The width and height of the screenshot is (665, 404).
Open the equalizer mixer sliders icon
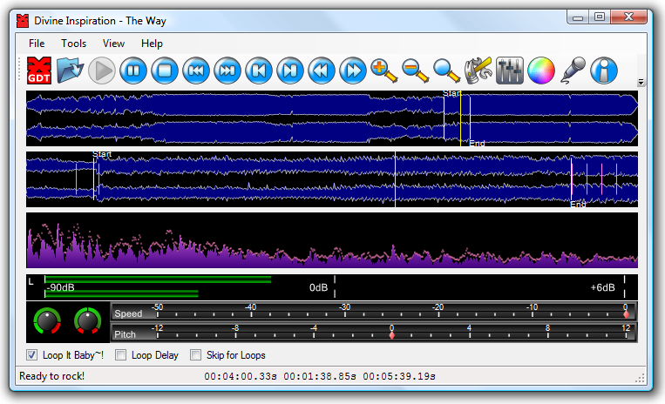[509, 71]
